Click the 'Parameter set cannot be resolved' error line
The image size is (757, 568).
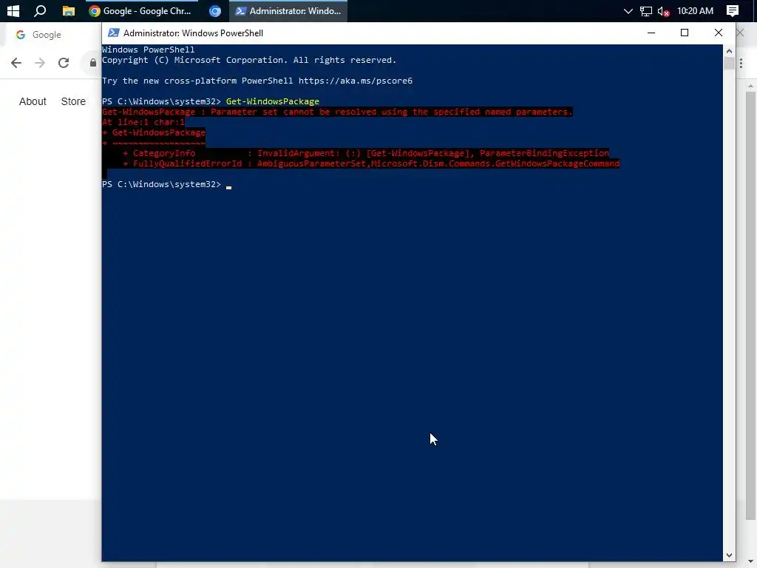(337, 112)
